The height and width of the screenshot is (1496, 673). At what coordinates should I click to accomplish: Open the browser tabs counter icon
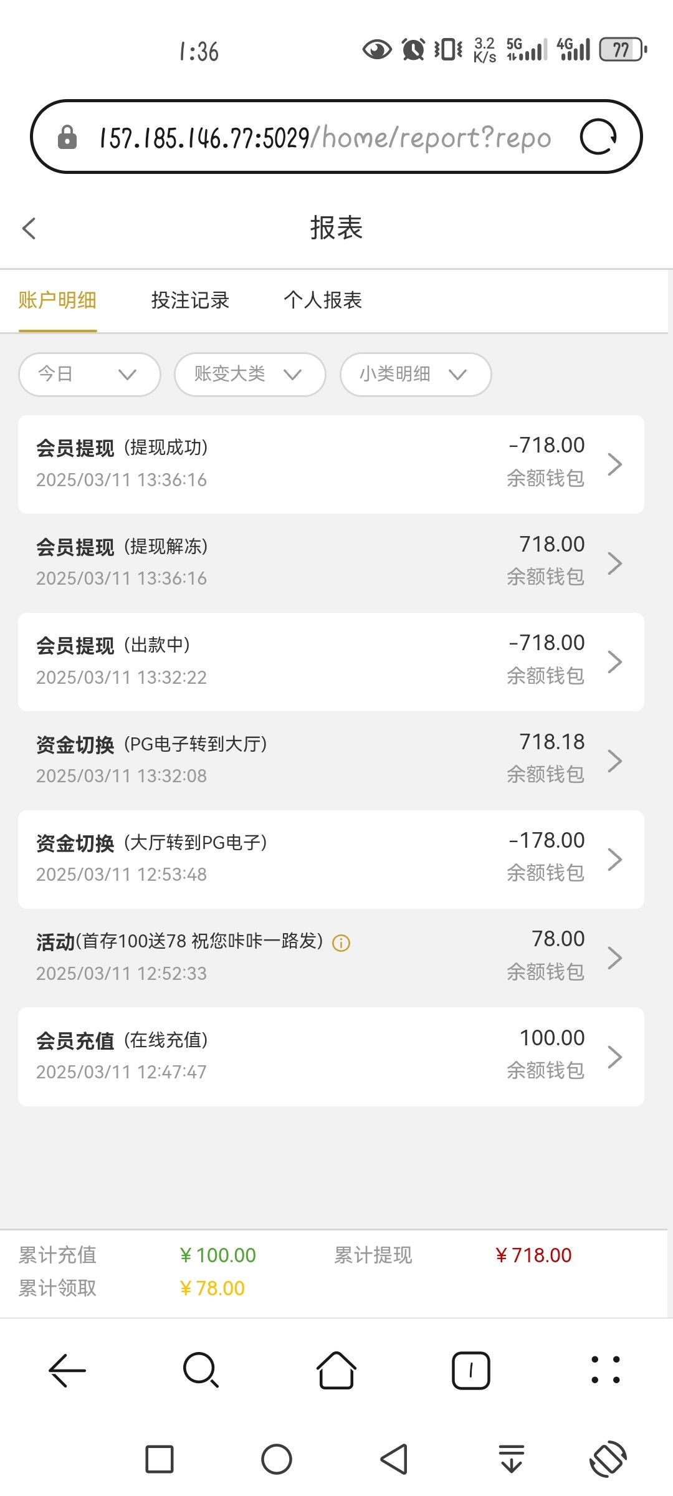pyautogui.click(x=470, y=1370)
